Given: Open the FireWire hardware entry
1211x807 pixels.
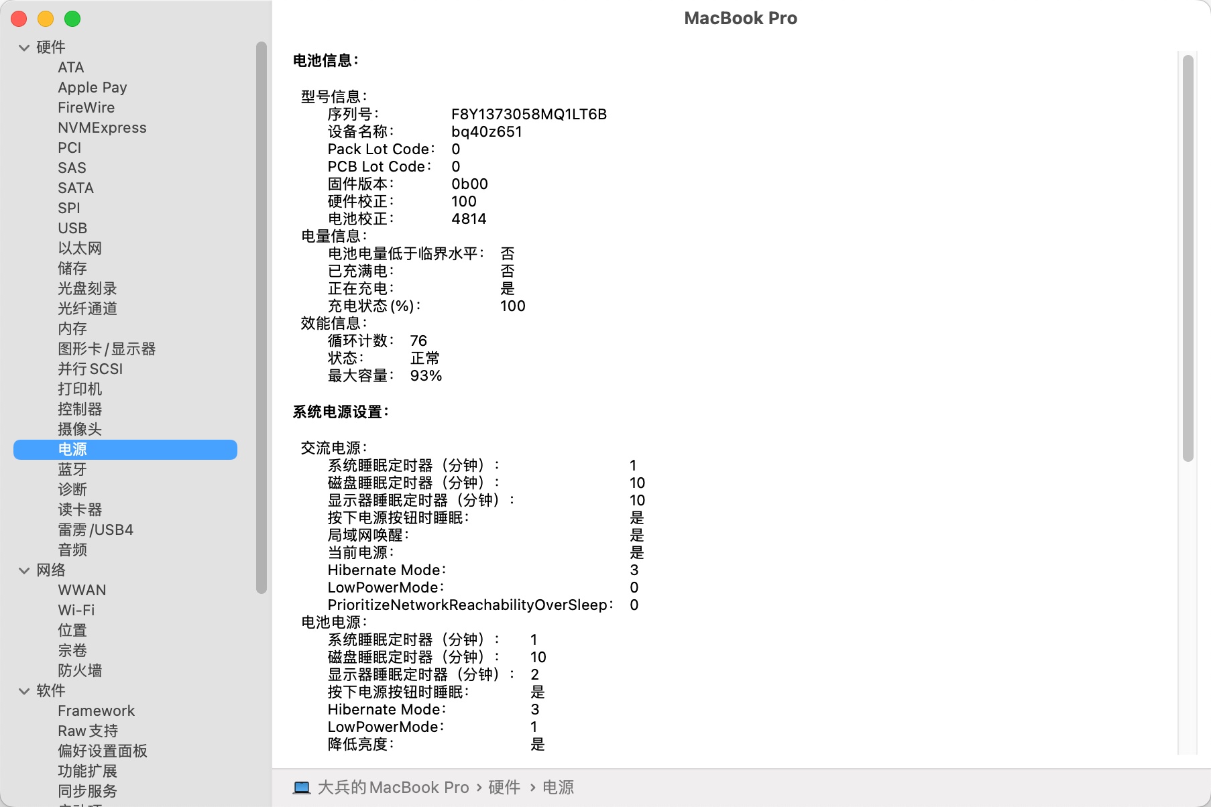Looking at the screenshot, I should [86, 108].
